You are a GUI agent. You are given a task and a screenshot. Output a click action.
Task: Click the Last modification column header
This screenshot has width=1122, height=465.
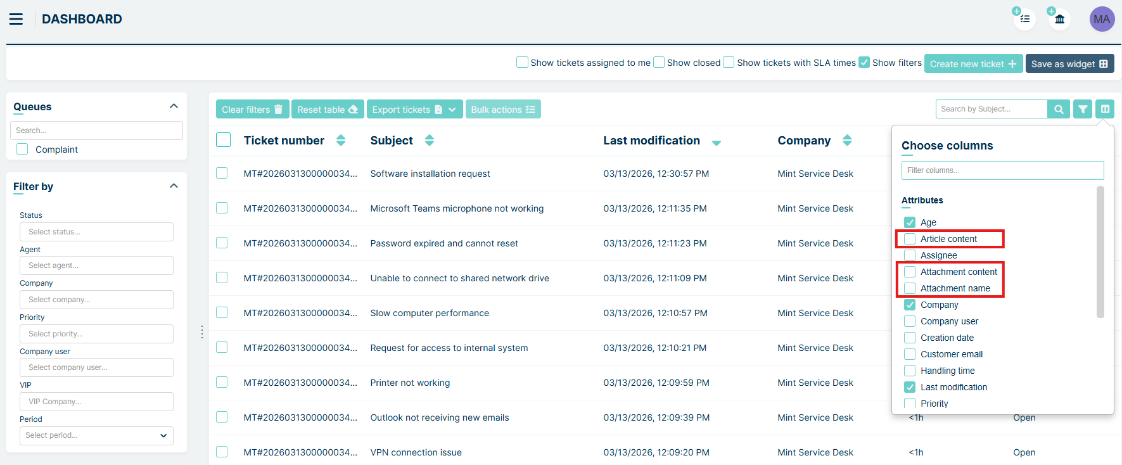[651, 141]
